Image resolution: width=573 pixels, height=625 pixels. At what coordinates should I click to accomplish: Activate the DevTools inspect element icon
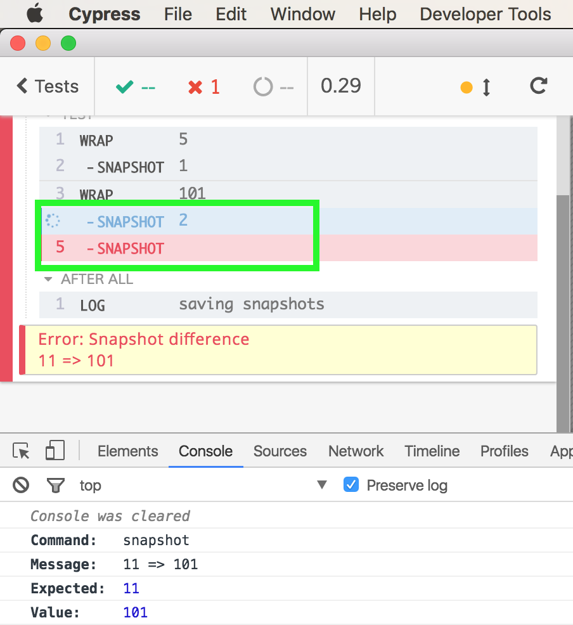21,451
